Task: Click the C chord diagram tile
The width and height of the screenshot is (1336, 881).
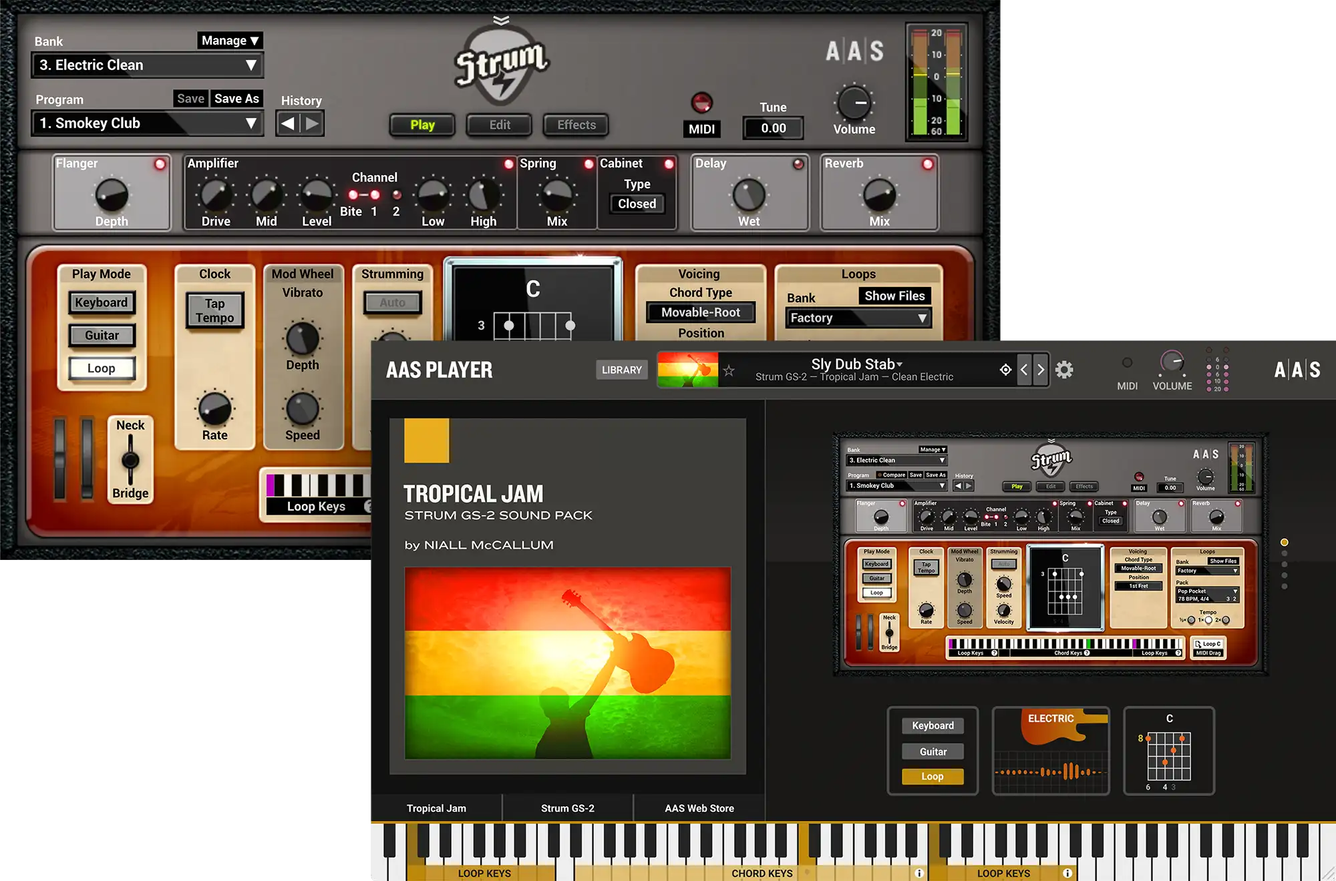Action: coord(1169,751)
